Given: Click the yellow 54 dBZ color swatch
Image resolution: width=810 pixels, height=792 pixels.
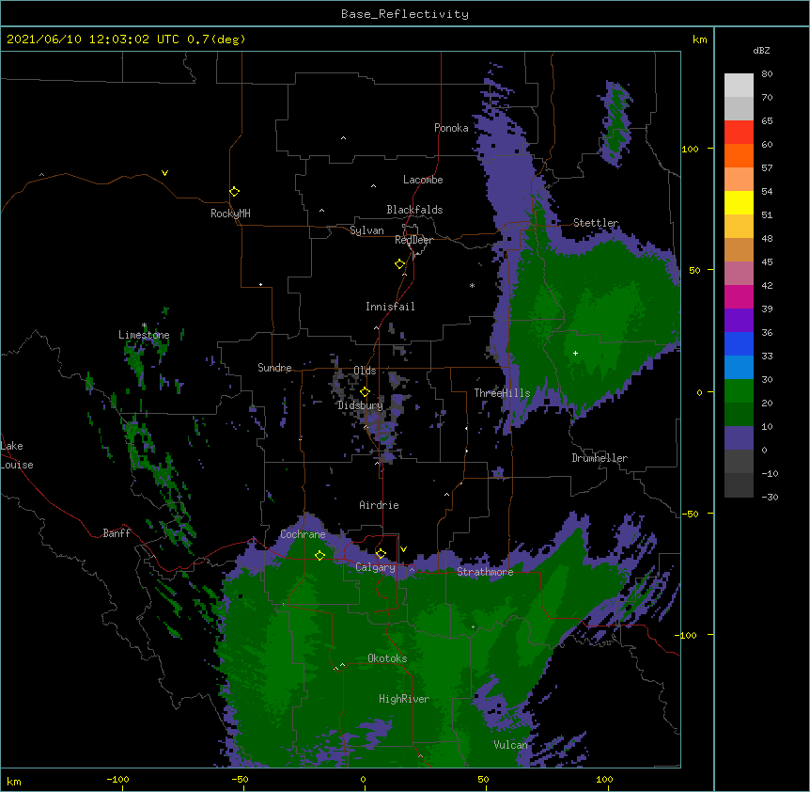Looking at the screenshot, I should [x=739, y=202].
